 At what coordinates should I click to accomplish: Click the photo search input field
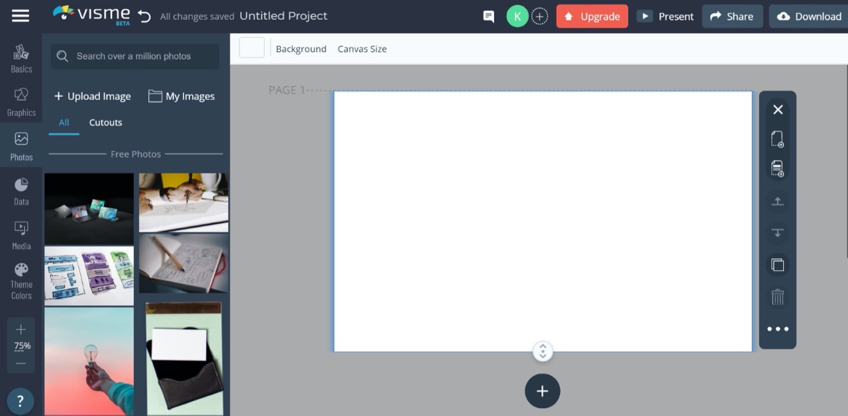pyautogui.click(x=135, y=56)
